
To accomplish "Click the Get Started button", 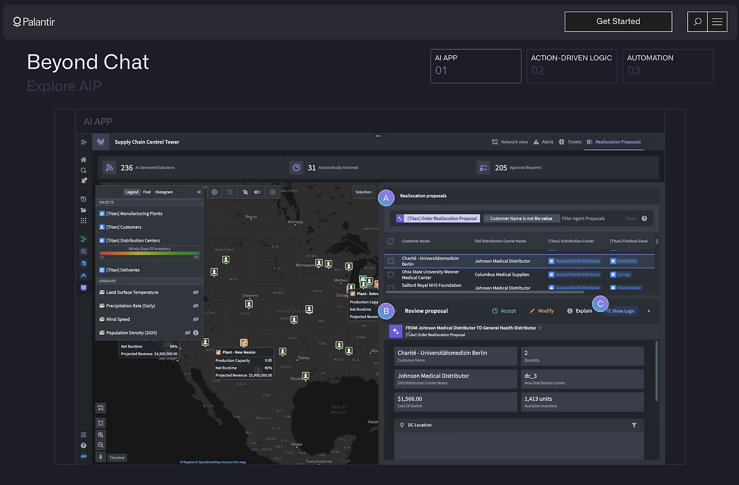I will [x=618, y=21].
